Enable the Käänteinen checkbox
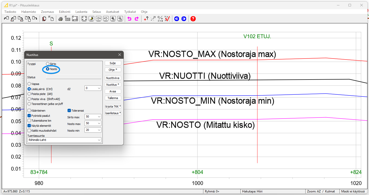This screenshot has height=195, width=369. [x=29, y=110]
